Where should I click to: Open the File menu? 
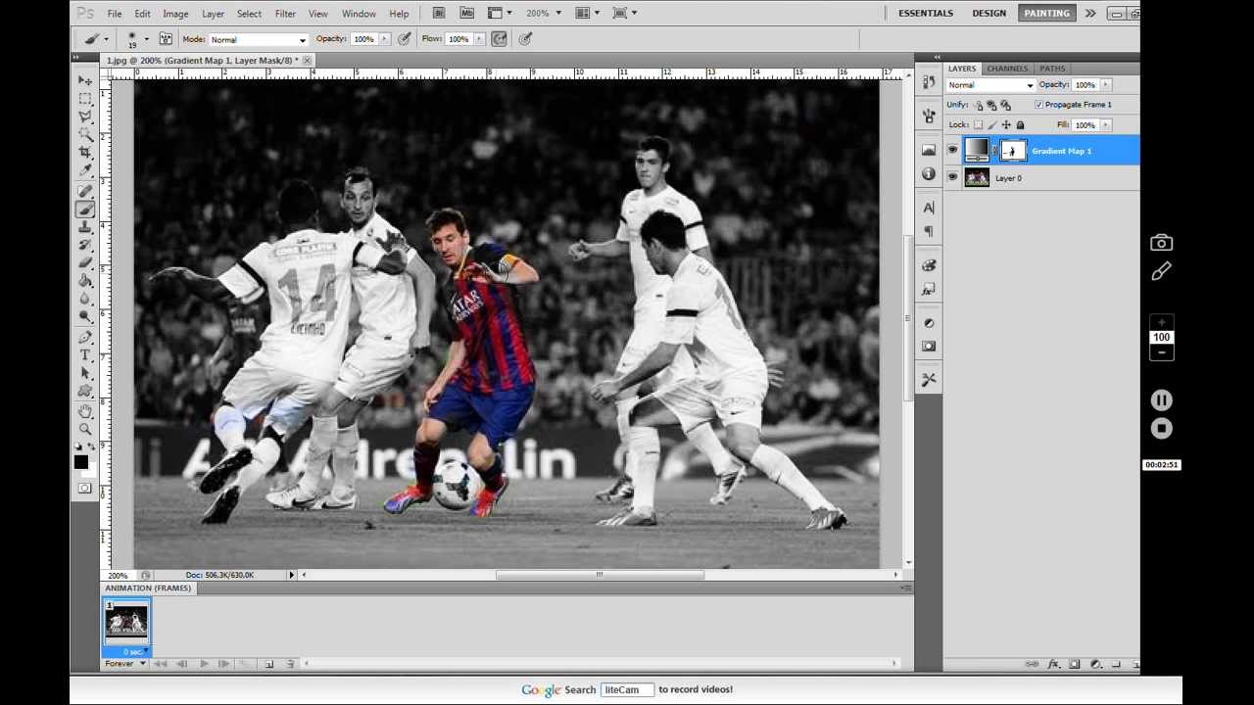(x=115, y=14)
